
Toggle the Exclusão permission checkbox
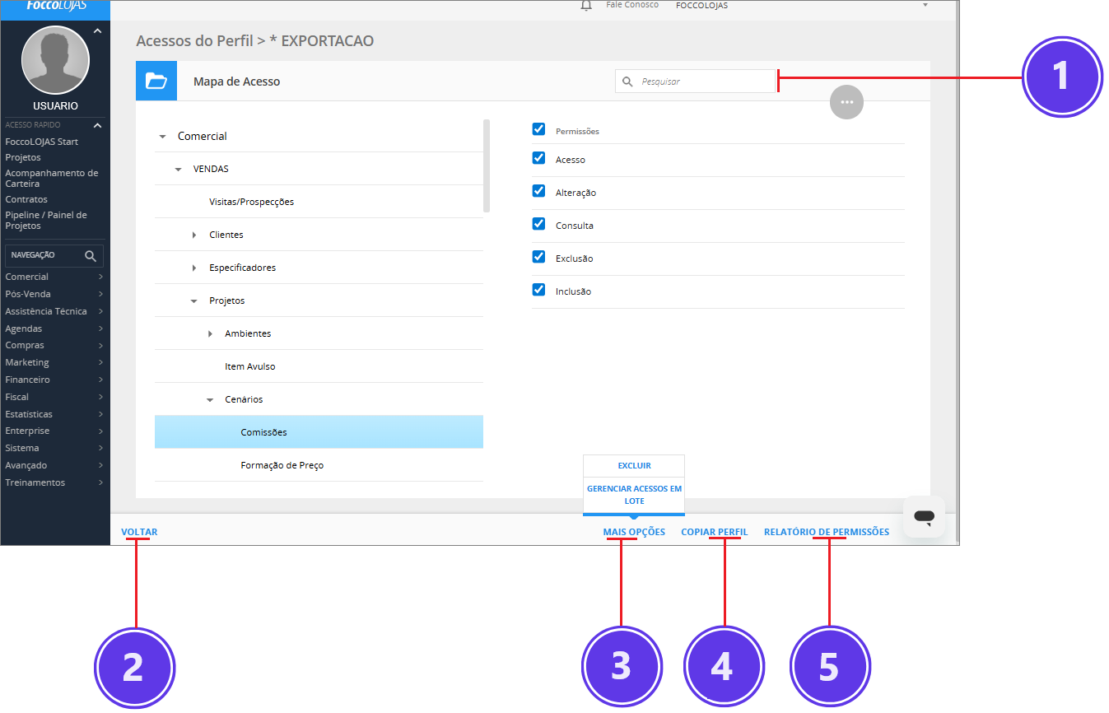(x=539, y=257)
